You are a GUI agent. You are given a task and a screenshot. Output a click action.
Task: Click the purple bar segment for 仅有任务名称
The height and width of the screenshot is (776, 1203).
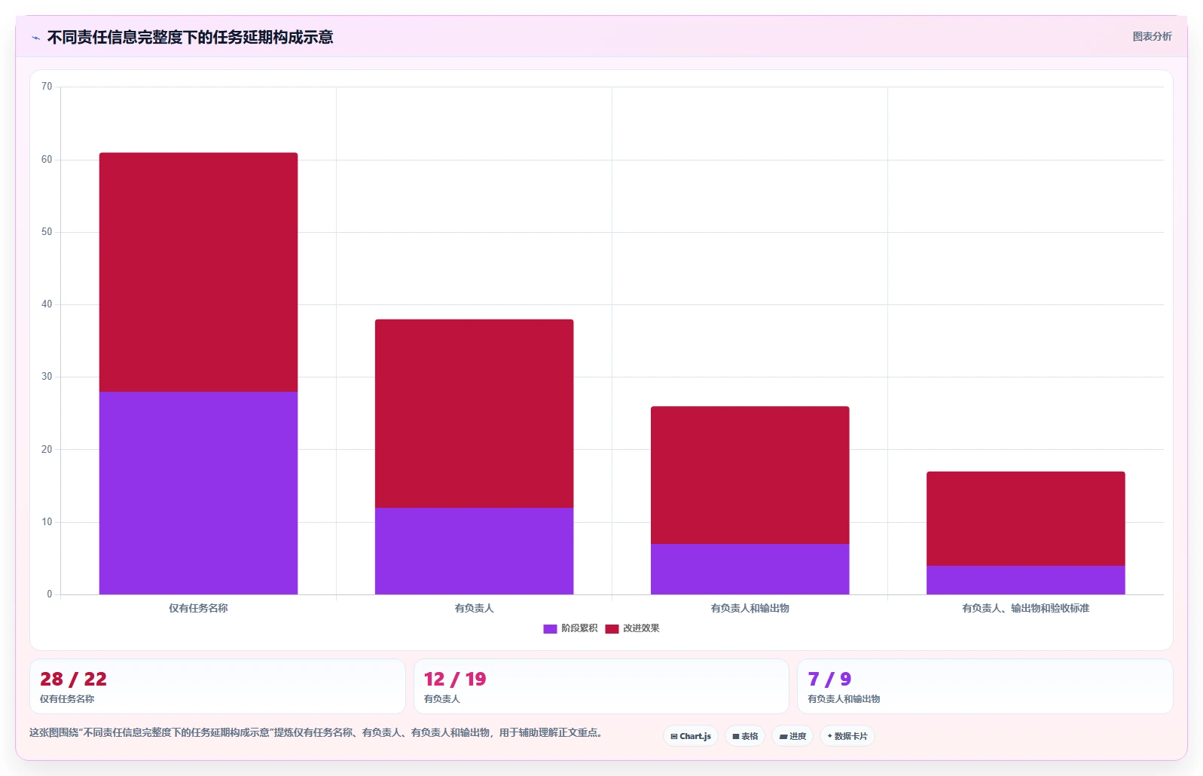pos(198,493)
